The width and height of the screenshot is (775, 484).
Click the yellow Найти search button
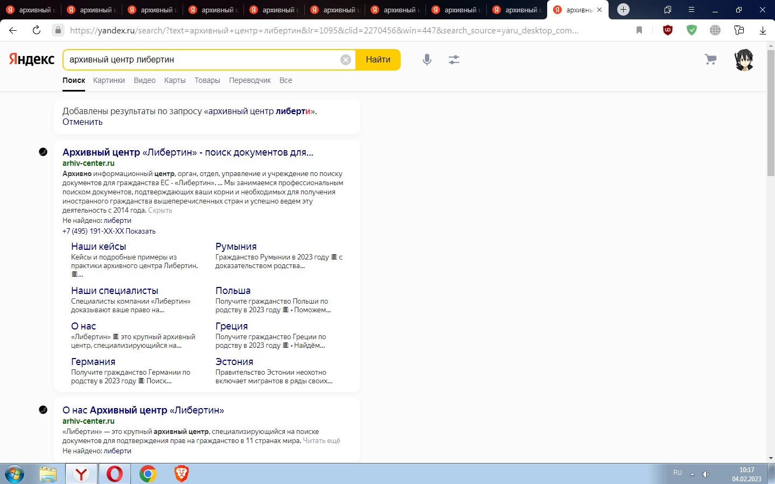(378, 60)
